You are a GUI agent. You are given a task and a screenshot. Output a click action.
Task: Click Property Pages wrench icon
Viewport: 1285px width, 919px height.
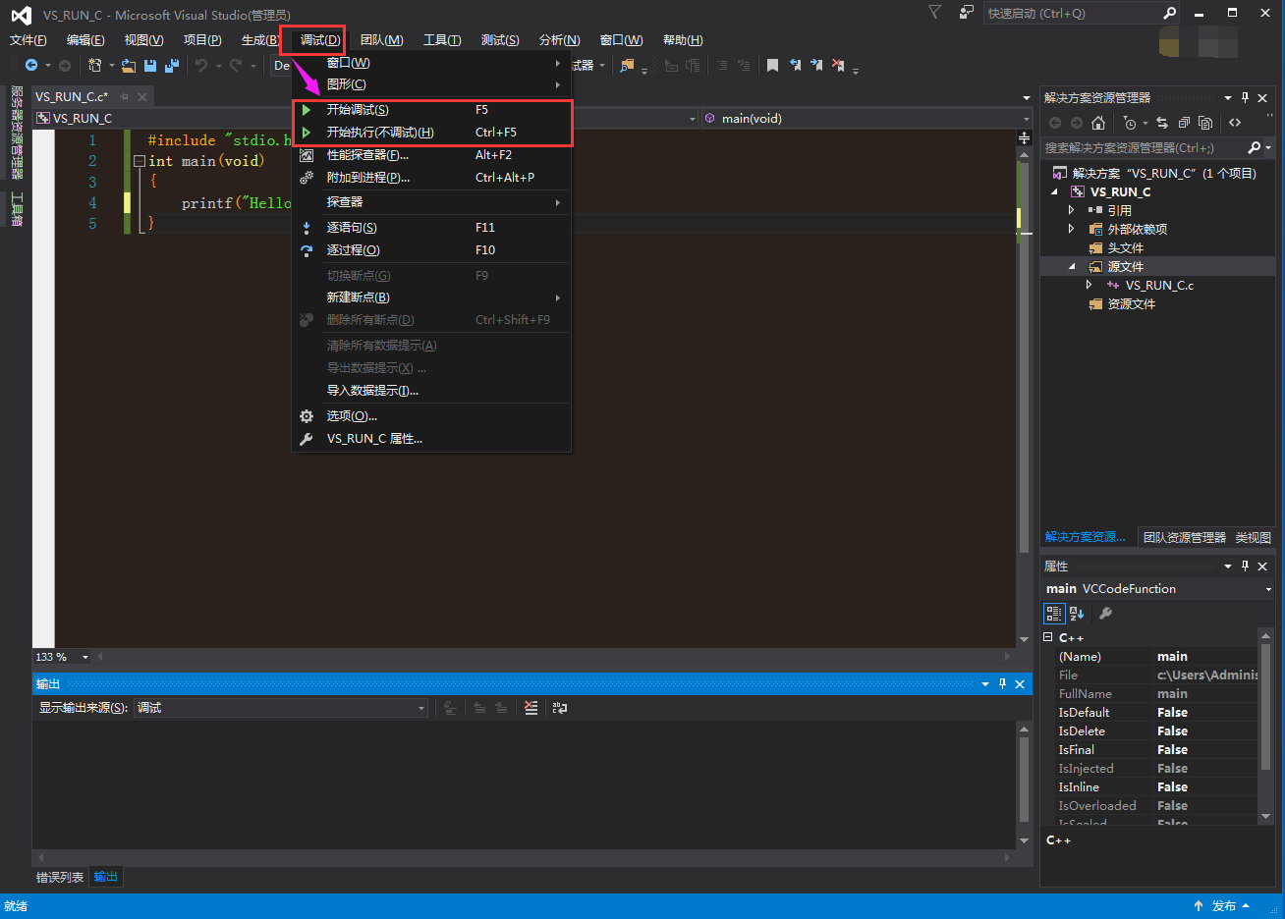1105,614
